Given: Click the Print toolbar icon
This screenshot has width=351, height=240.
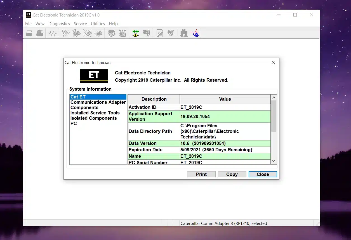Looking at the screenshot, I should click(x=29, y=34).
